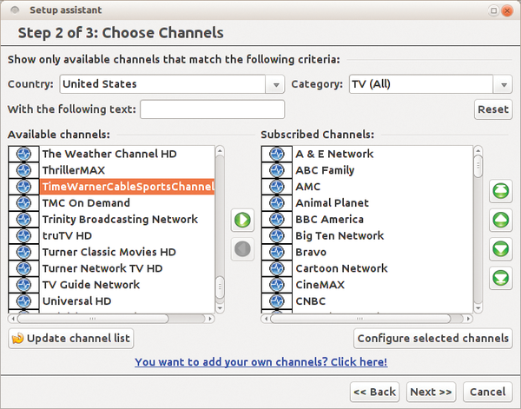The image size is (521, 409).
Task: Click the grey remove-channel left arrow
Action: click(x=242, y=249)
